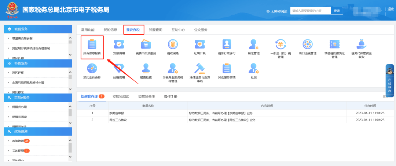Open the 互动中心 tab
The width and height of the screenshot is (396, 166).
[178, 30]
